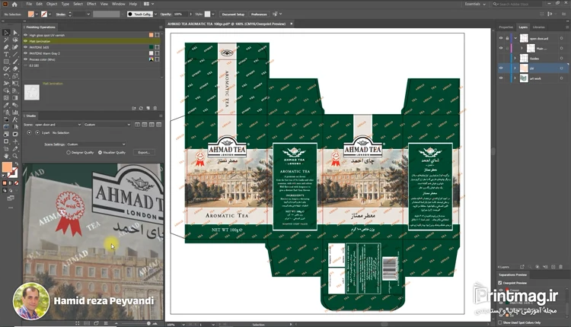The image size is (571, 327).
Task: Select the Free Transform tool
Action: [15, 84]
